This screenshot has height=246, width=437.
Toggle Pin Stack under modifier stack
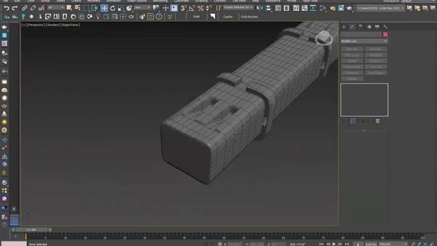tap(343, 121)
